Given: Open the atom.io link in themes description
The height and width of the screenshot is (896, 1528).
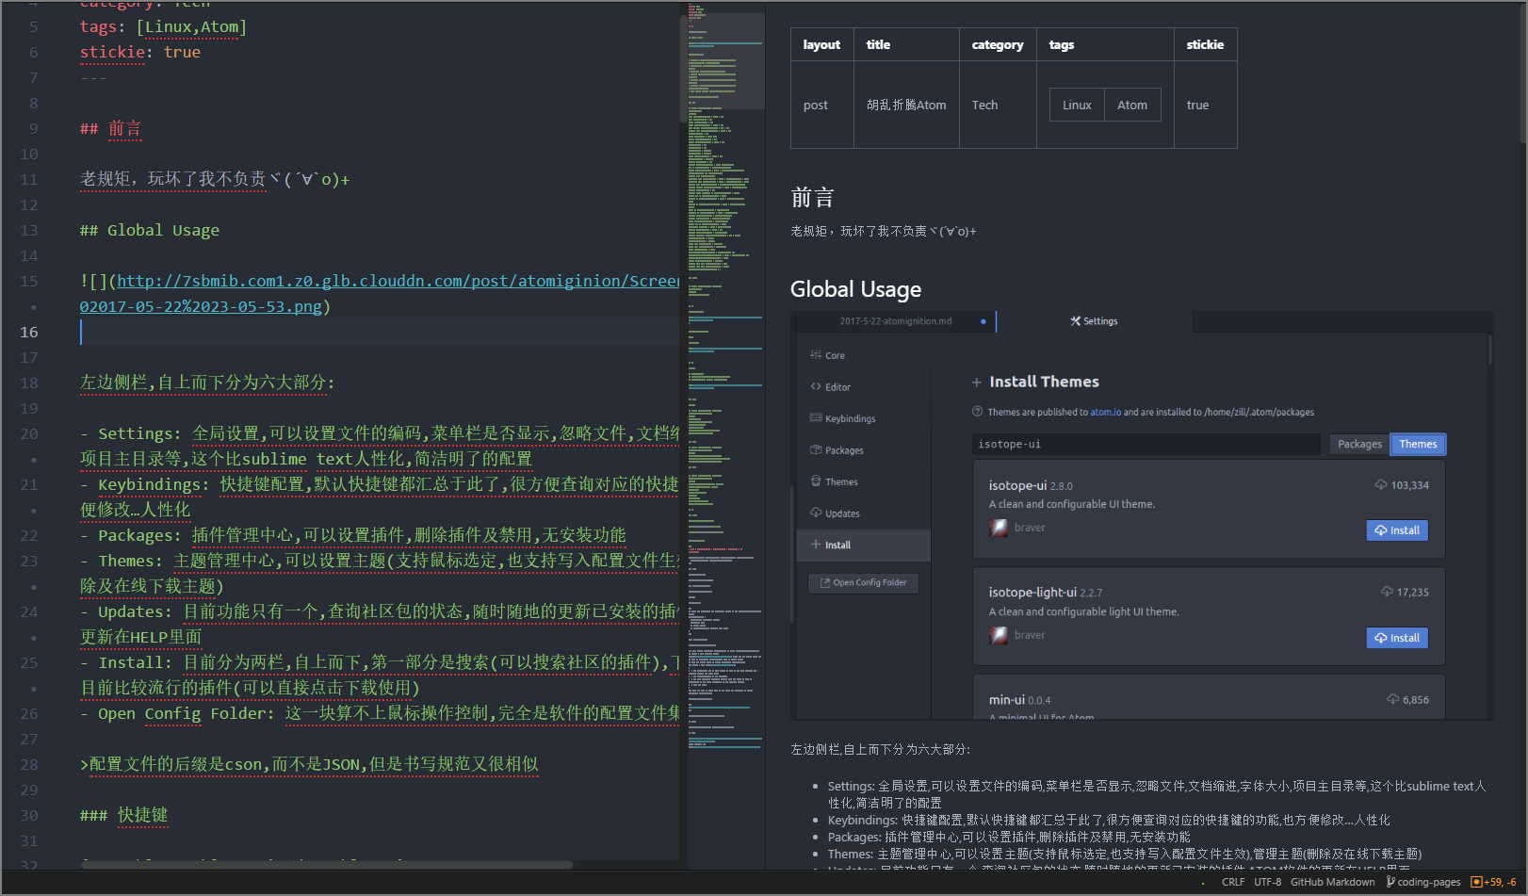Looking at the screenshot, I should pyautogui.click(x=1105, y=412).
